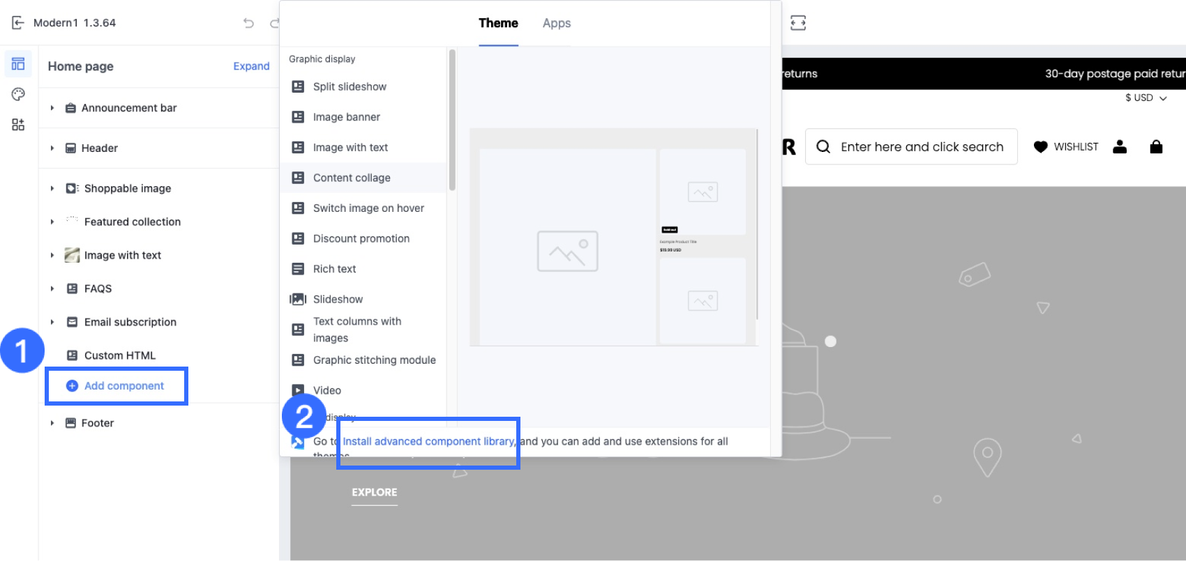Screen dimensions: 1186x561
Task: Click the plus icon beside Add component
Action: (x=72, y=386)
